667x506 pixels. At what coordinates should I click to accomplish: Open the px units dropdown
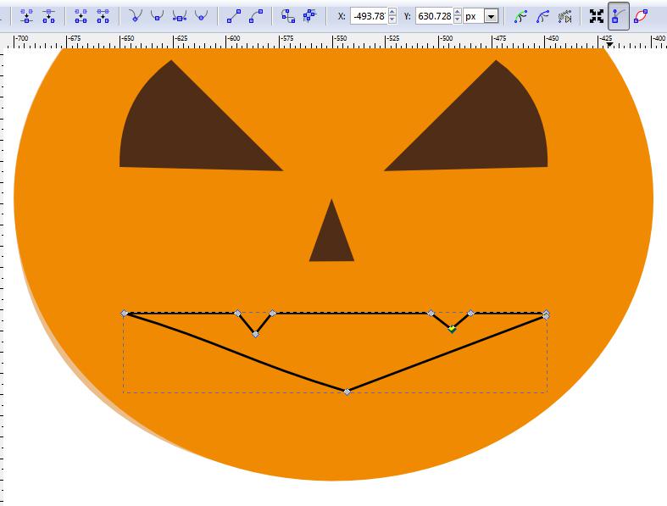coord(490,16)
